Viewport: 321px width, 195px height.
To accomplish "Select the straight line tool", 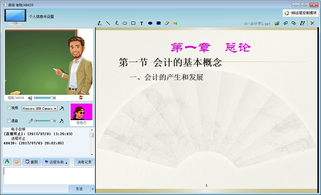I will pos(108,23).
